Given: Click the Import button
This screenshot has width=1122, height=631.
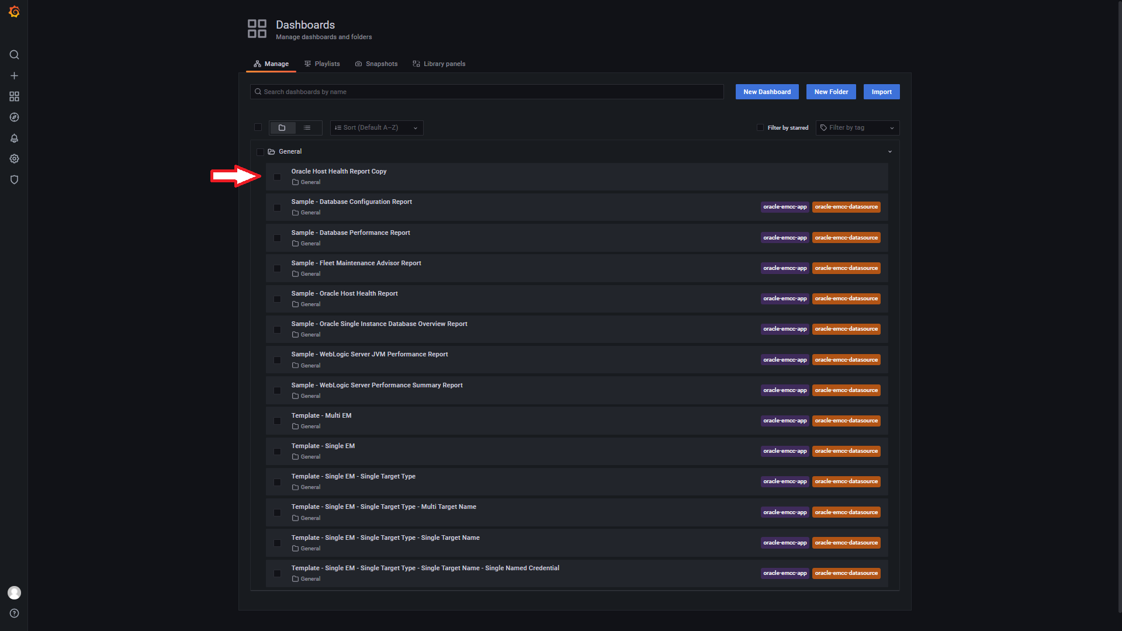Looking at the screenshot, I should pyautogui.click(x=881, y=92).
